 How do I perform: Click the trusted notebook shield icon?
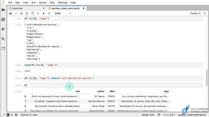159,115
